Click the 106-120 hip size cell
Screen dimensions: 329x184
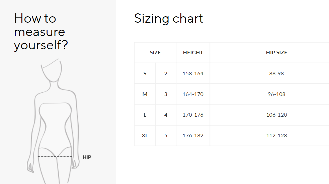coord(276,115)
